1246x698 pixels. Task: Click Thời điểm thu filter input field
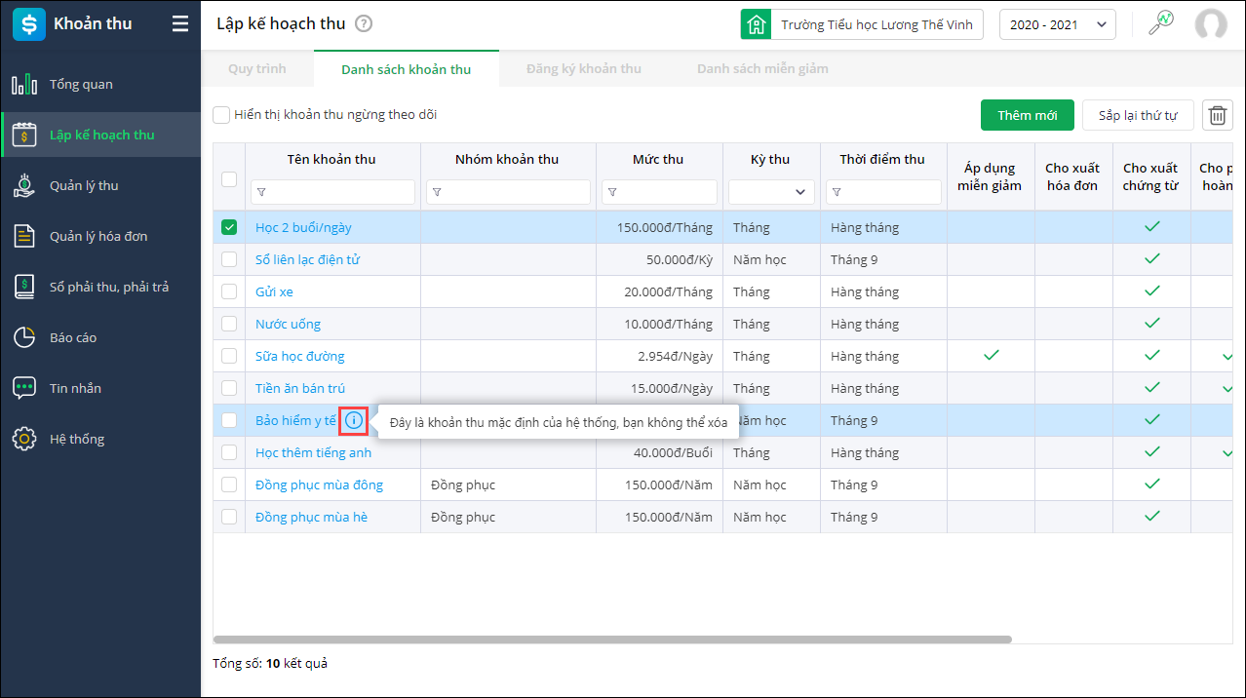click(883, 192)
